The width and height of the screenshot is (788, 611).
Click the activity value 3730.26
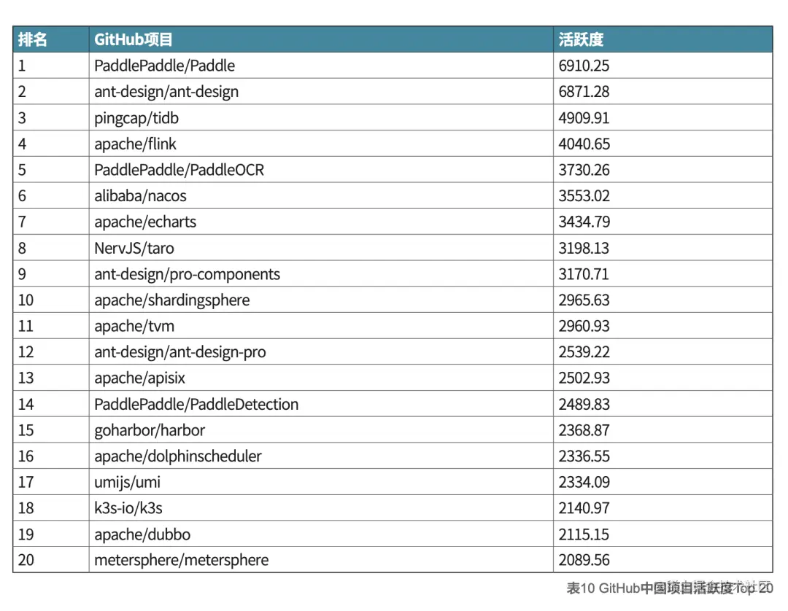584,170
